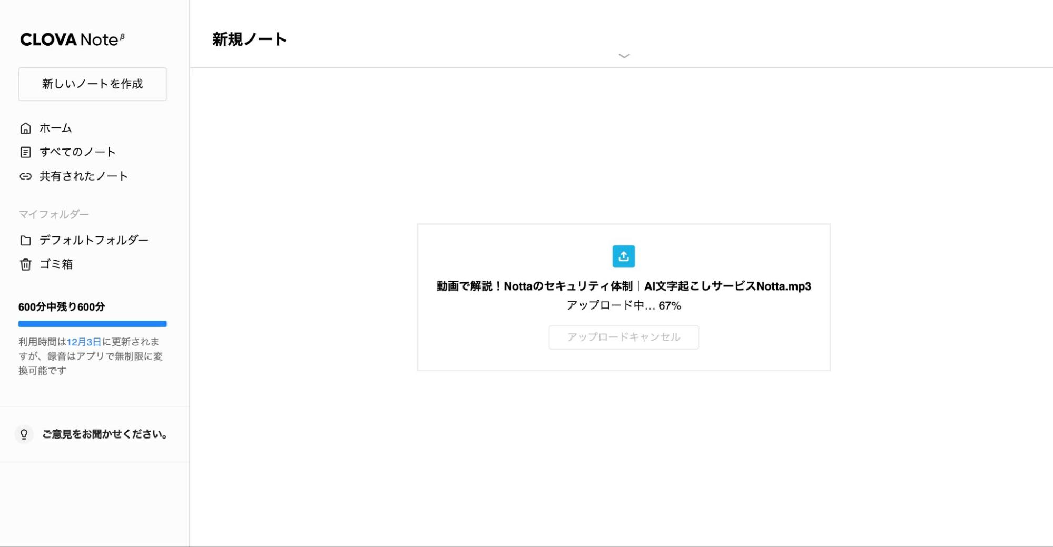
Task: Click the 新規ノート title
Action: (x=249, y=39)
